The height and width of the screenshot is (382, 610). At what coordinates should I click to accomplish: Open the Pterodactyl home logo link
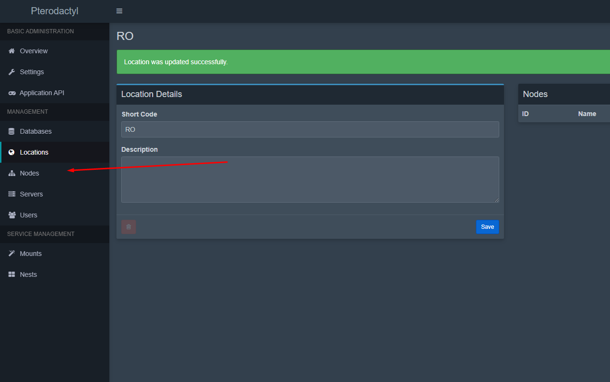pos(55,11)
